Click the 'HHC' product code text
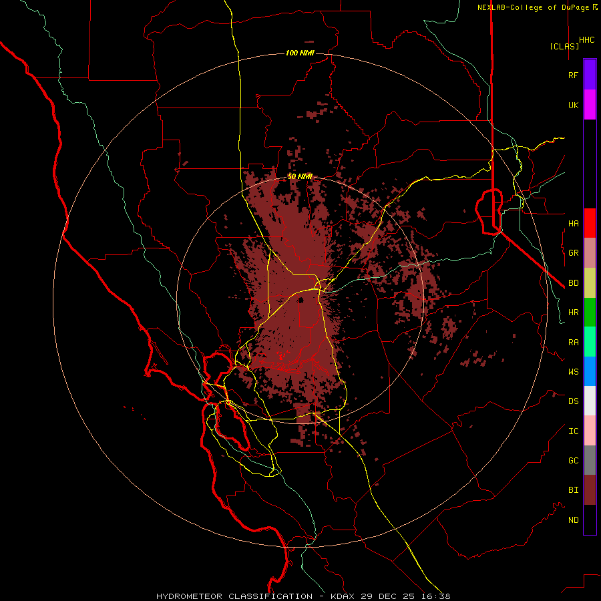Screen dimensions: 601x601 (x=586, y=40)
